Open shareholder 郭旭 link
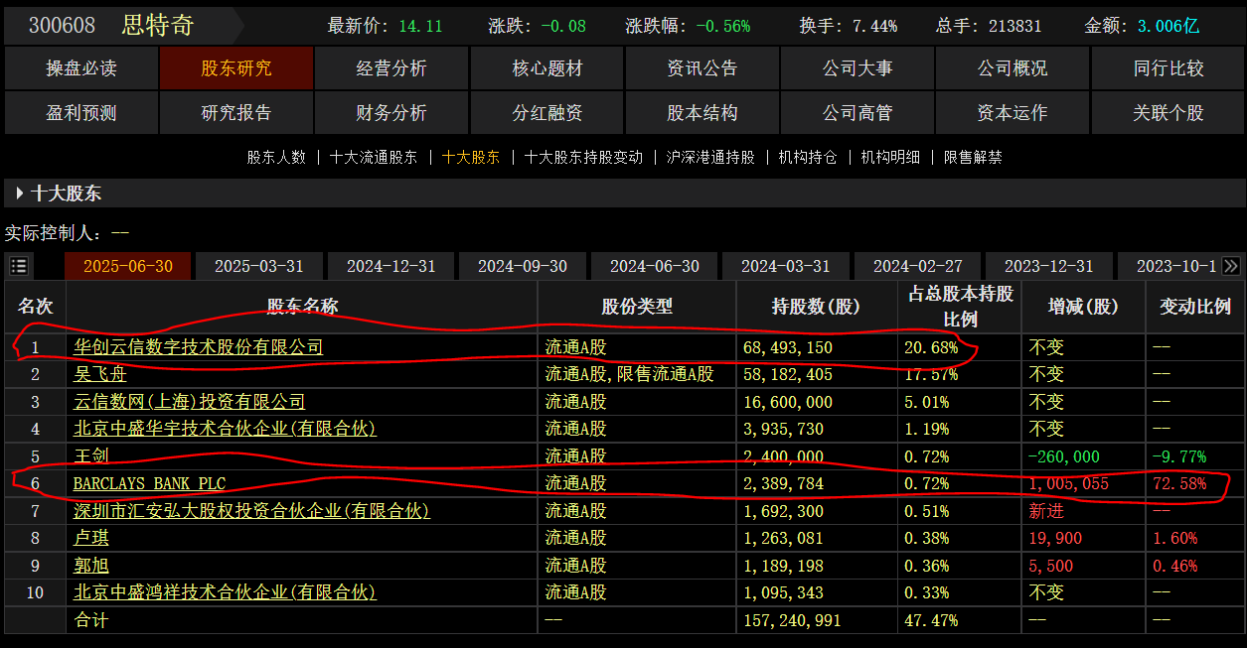Viewport: 1247px width, 648px height. tap(91, 566)
